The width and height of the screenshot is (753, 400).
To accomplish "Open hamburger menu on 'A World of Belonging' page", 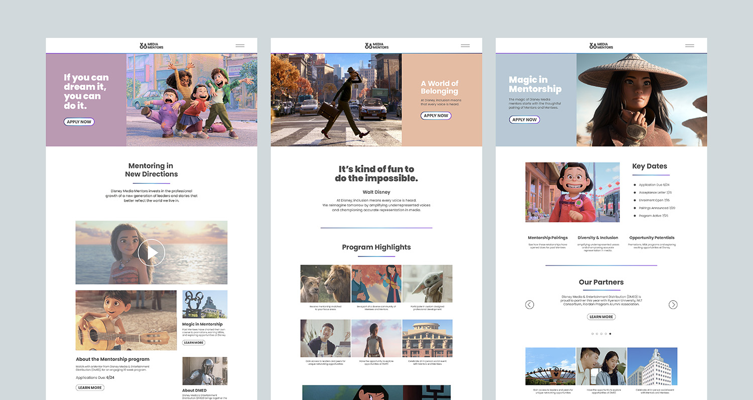I will tap(465, 46).
